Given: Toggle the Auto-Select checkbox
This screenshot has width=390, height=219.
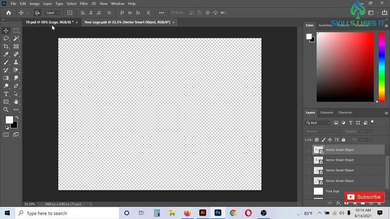Looking at the screenshot, I should coord(37,13).
